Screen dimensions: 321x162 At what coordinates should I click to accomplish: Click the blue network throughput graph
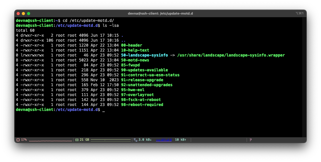164,140
